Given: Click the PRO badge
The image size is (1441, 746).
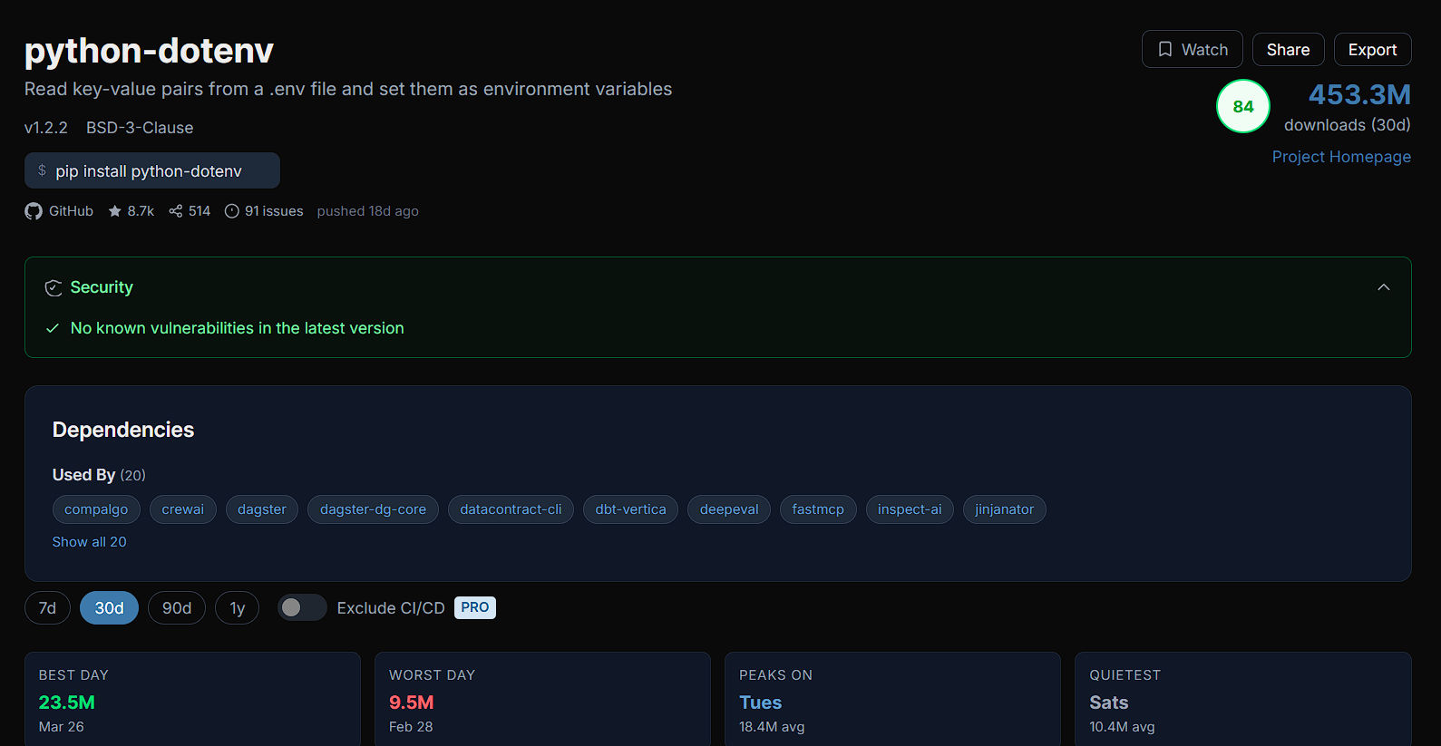Looking at the screenshot, I should click(x=475, y=607).
